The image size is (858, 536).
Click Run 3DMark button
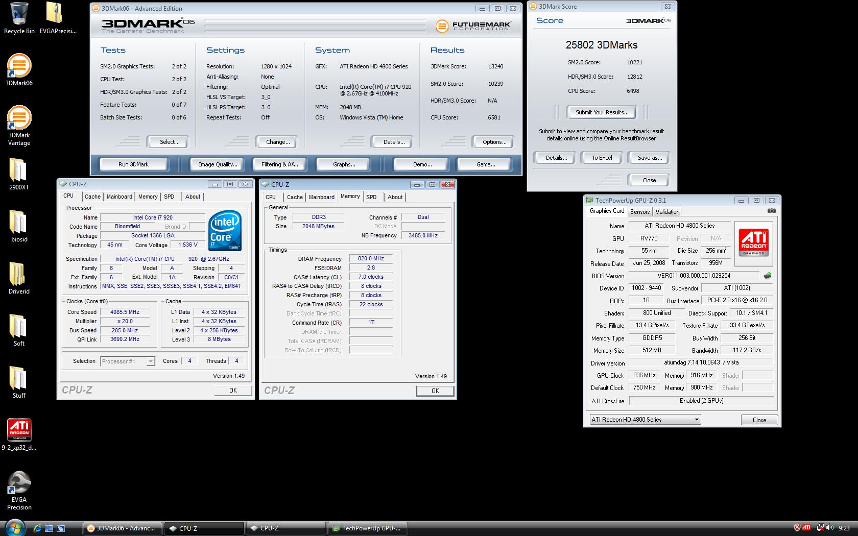click(x=133, y=164)
